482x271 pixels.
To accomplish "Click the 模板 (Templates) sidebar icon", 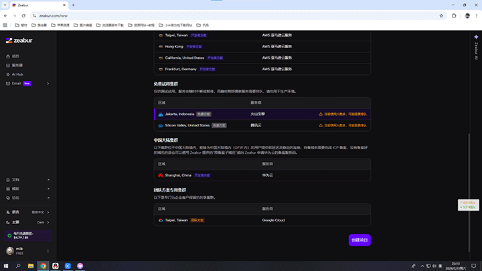I will (8, 189).
